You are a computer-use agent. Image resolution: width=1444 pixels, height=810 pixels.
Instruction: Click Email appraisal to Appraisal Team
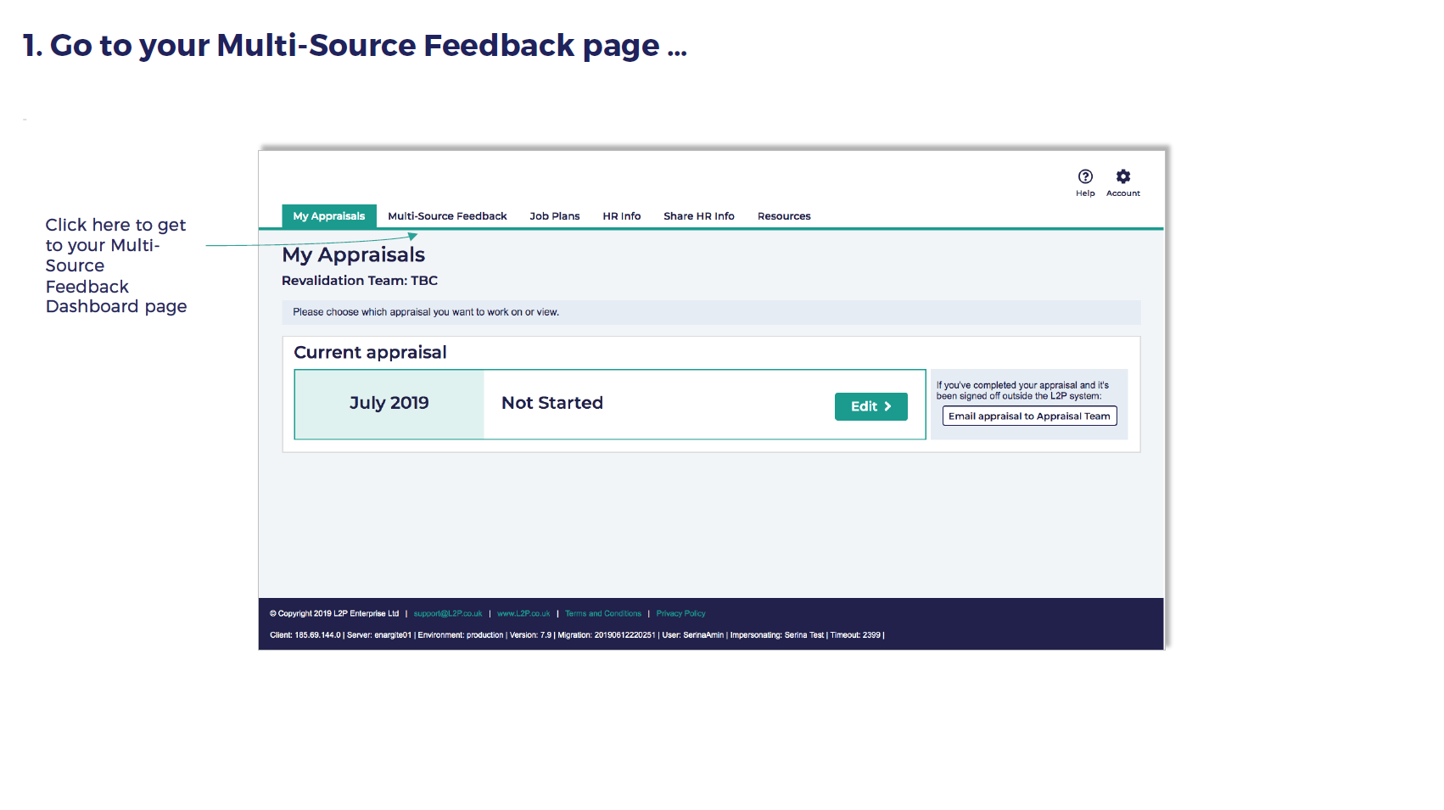tap(1029, 416)
